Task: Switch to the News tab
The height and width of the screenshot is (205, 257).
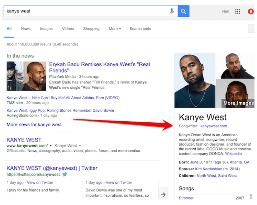Action: point(26,29)
